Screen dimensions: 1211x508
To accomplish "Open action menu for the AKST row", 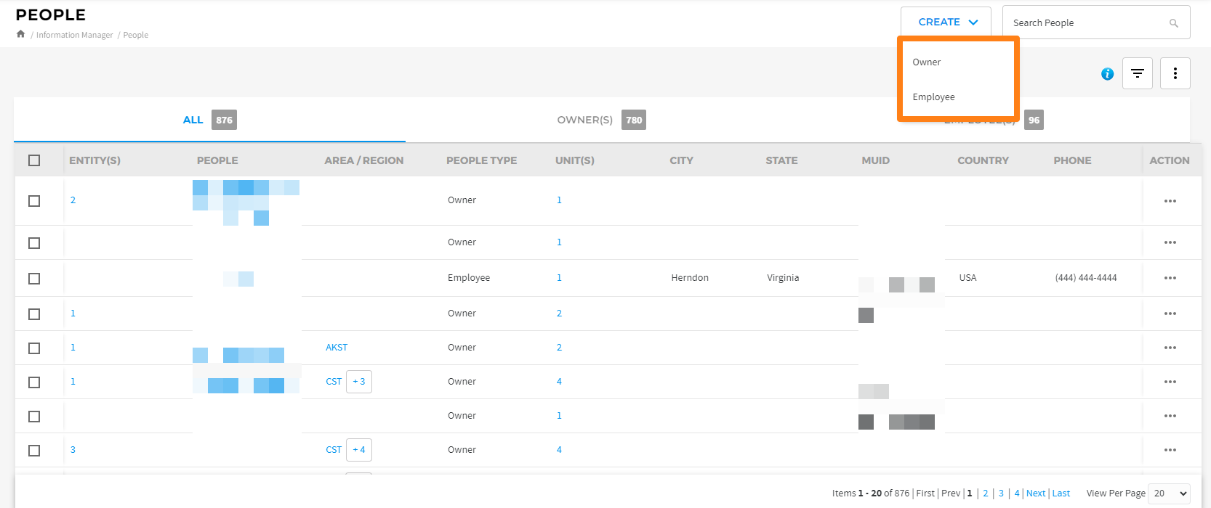I will pyautogui.click(x=1170, y=348).
